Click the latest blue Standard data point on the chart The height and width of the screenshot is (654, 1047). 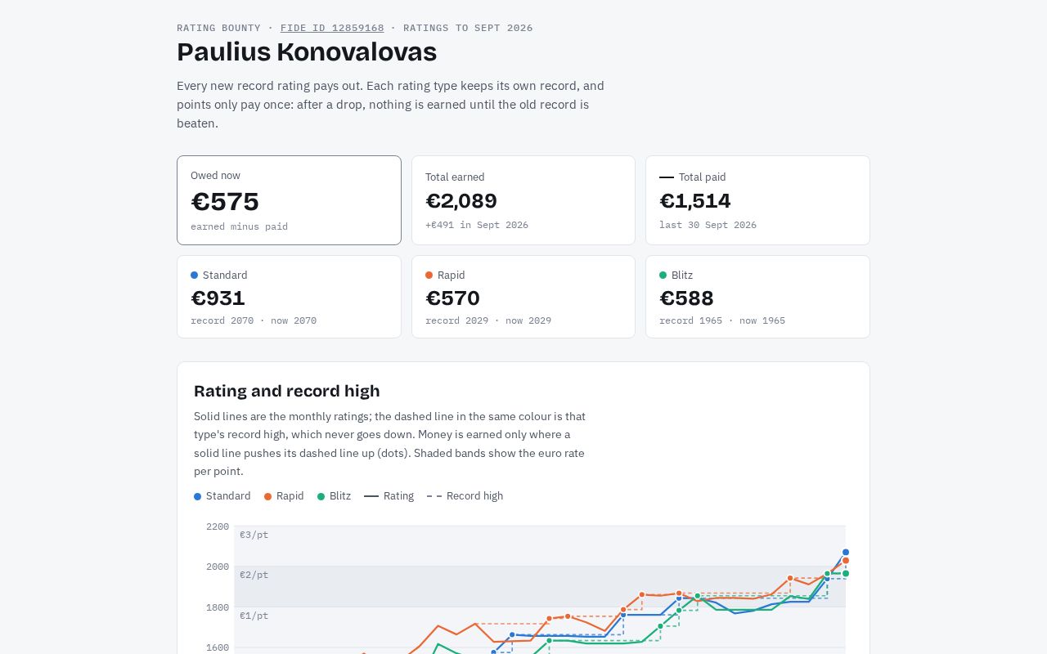[x=846, y=553]
